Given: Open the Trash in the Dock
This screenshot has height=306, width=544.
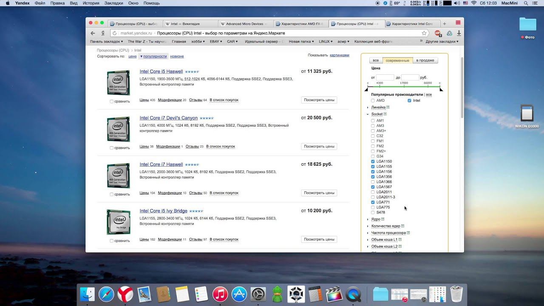Looking at the screenshot, I should (456, 294).
